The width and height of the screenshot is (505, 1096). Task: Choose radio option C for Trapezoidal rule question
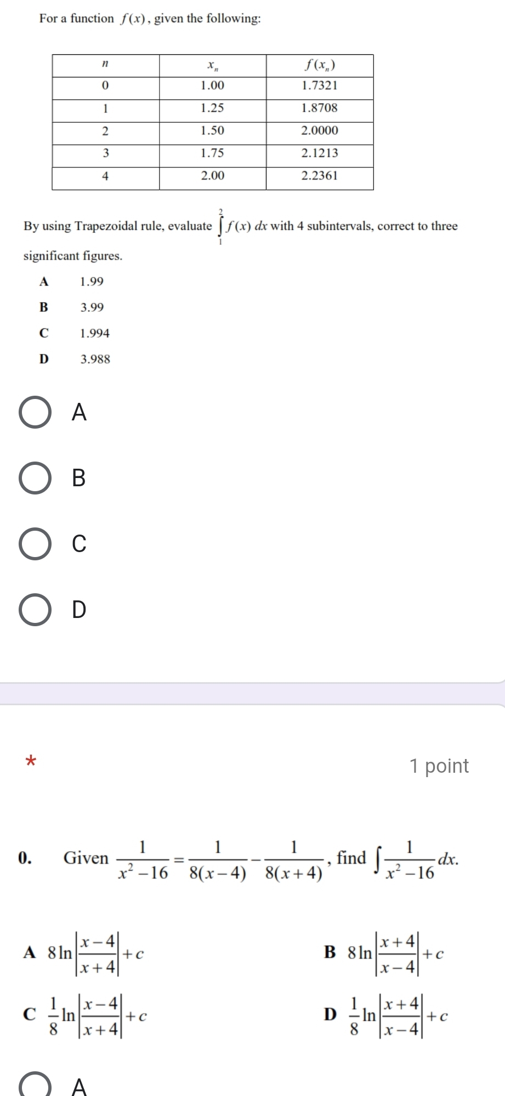pos(36,543)
